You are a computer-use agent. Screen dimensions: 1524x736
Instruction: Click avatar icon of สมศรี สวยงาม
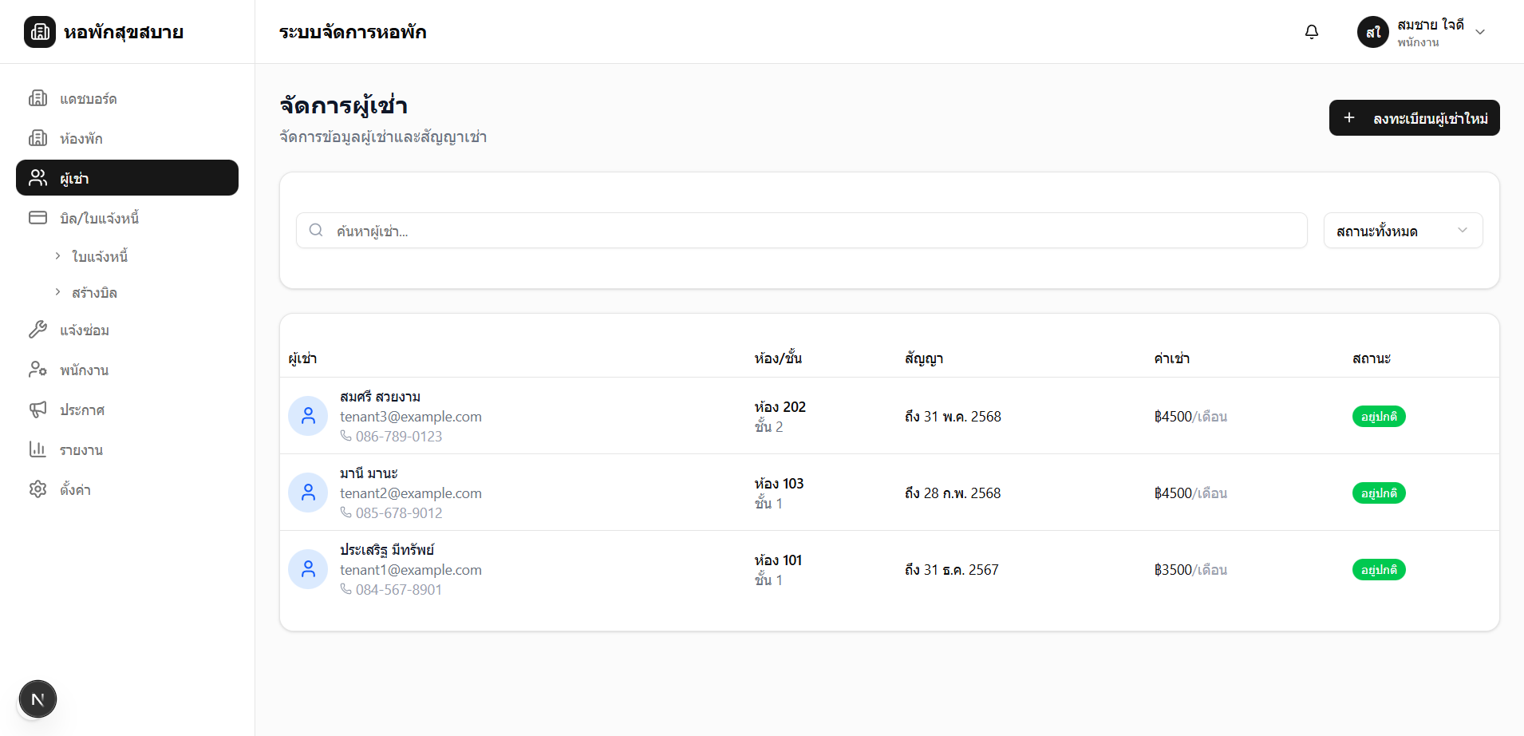(x=308, y=416)
